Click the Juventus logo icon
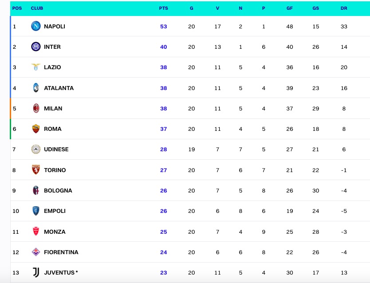This screenshot has width=370, height=283. pos(35,272)
